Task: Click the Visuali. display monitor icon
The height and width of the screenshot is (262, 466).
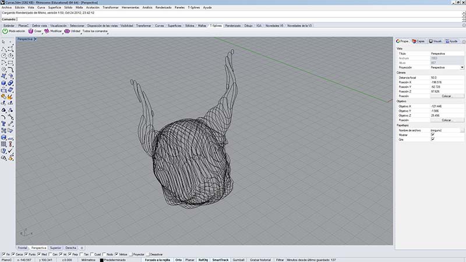Action: (430, 41)
